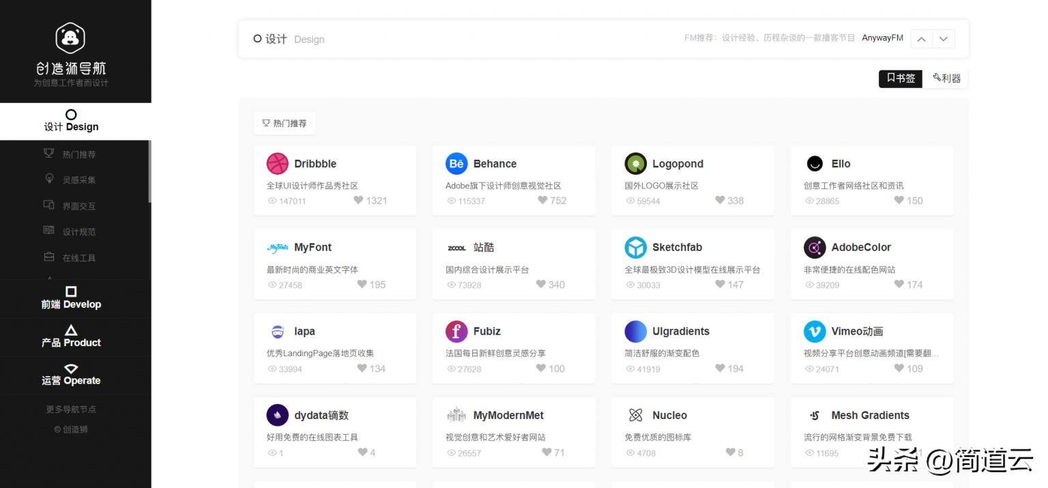Select the AdobeColor wheel icon

[x=815, y=247]
